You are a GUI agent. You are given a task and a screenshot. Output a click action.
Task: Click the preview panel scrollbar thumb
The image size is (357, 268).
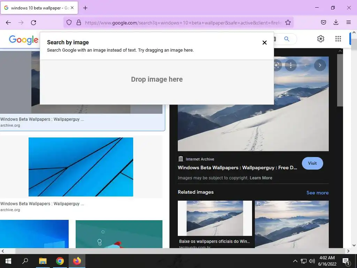tap(340, 80)
